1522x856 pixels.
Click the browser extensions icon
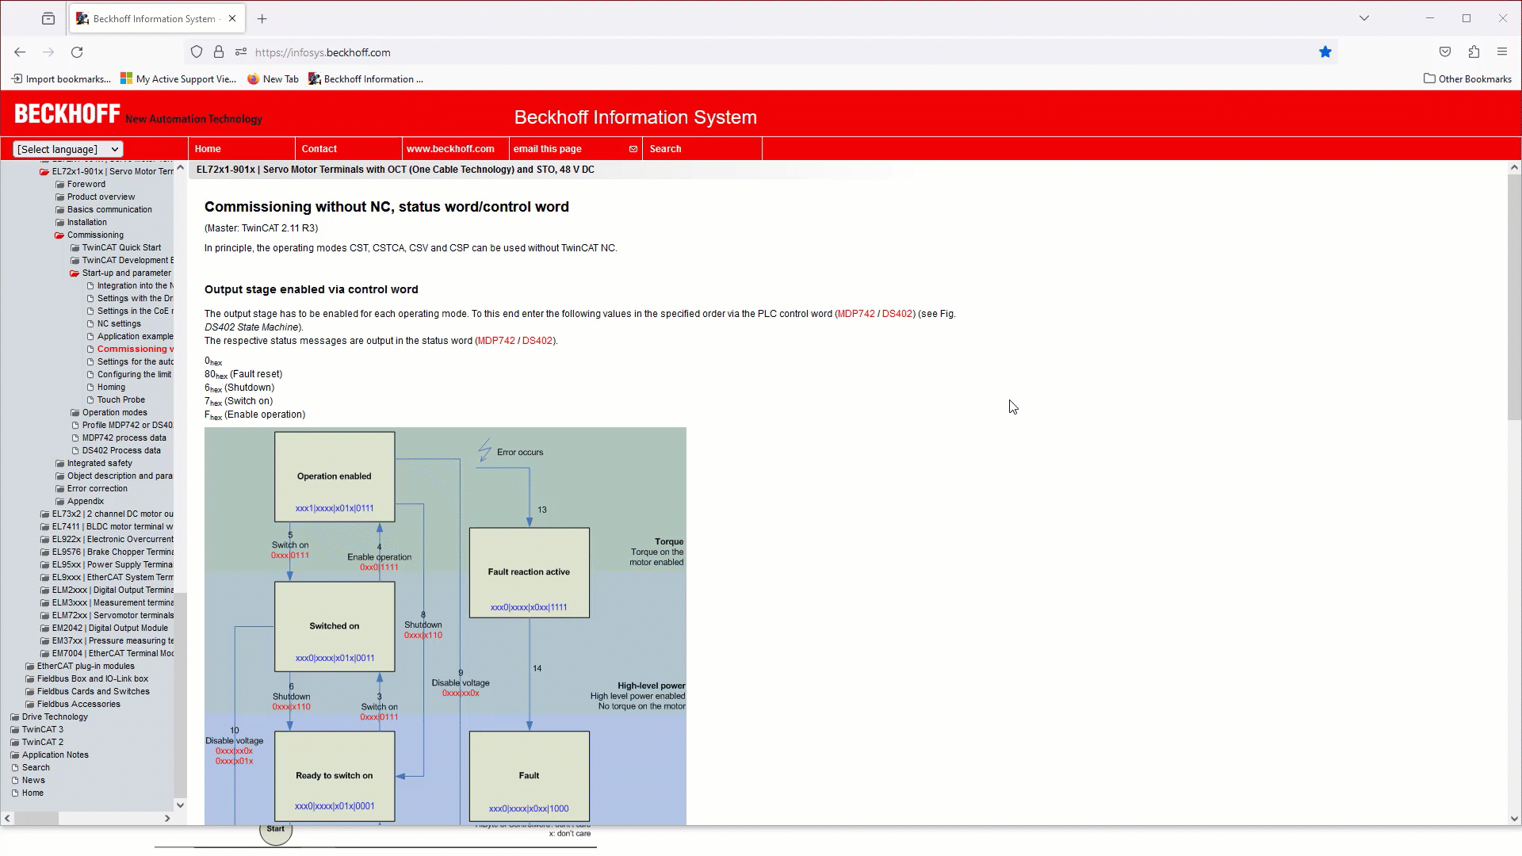point(1474,52)
